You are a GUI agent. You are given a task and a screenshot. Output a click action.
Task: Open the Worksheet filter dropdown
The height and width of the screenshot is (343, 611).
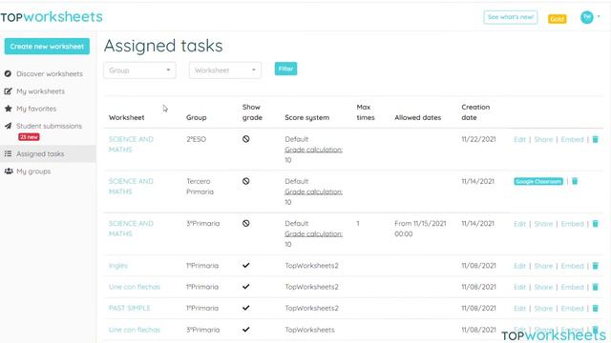[225, 71]
